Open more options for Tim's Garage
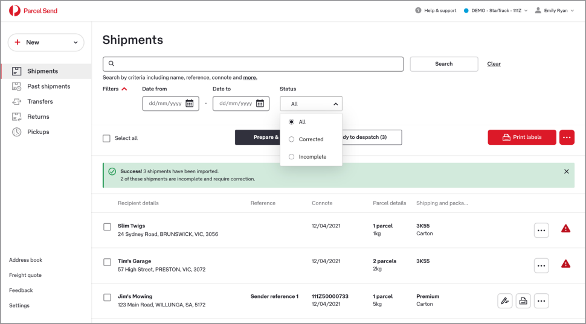Image resolution: width=586 pixels, height=324 pixels. [x=541, y=265]
